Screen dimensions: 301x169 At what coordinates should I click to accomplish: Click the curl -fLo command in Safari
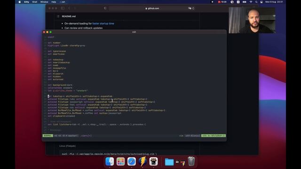[x=109, y=154]
